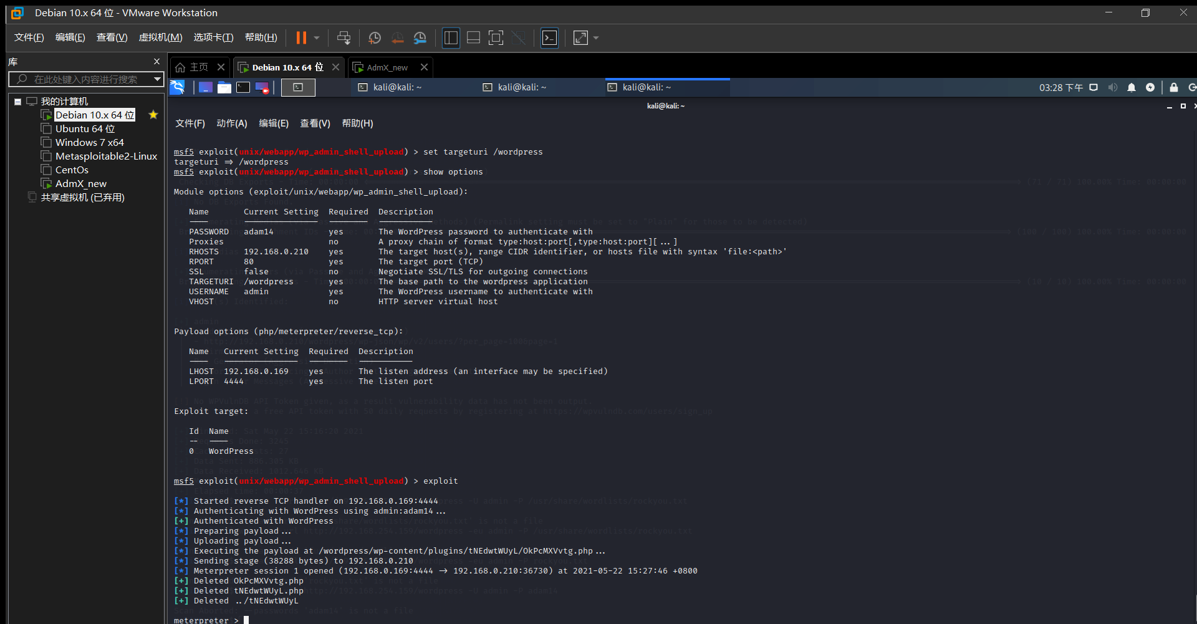Click the disabled Unity mode icon
The height and width of the screenshot is (624, 1197).
coord(518,38)
